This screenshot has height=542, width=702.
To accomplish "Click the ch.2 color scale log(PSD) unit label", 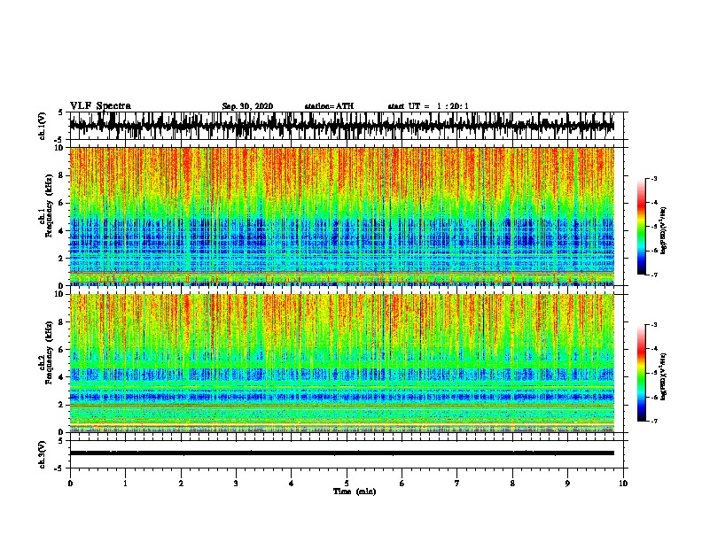I will coord(664,376).
